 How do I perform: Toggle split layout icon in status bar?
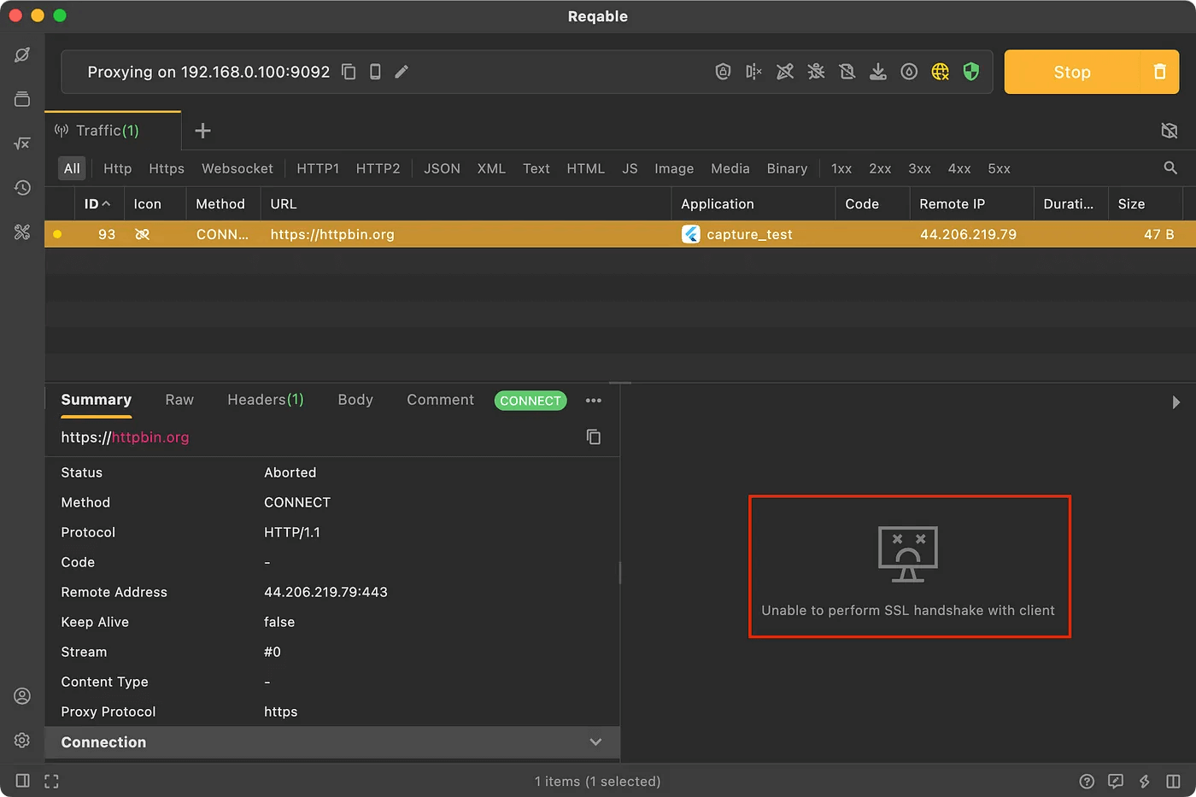(1173, 781)
